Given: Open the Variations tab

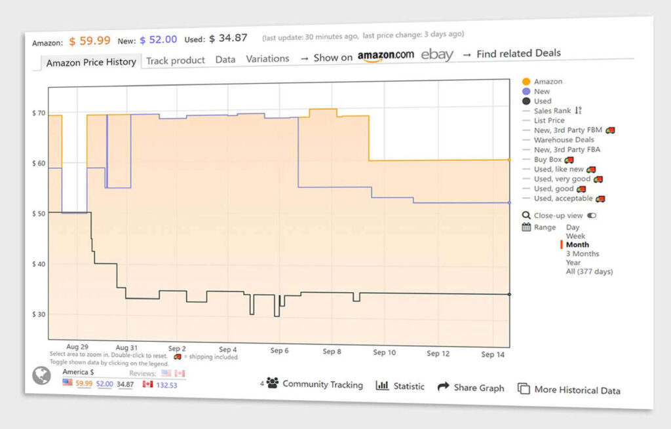Looking at the screenshot, I should tap(267, 59).
